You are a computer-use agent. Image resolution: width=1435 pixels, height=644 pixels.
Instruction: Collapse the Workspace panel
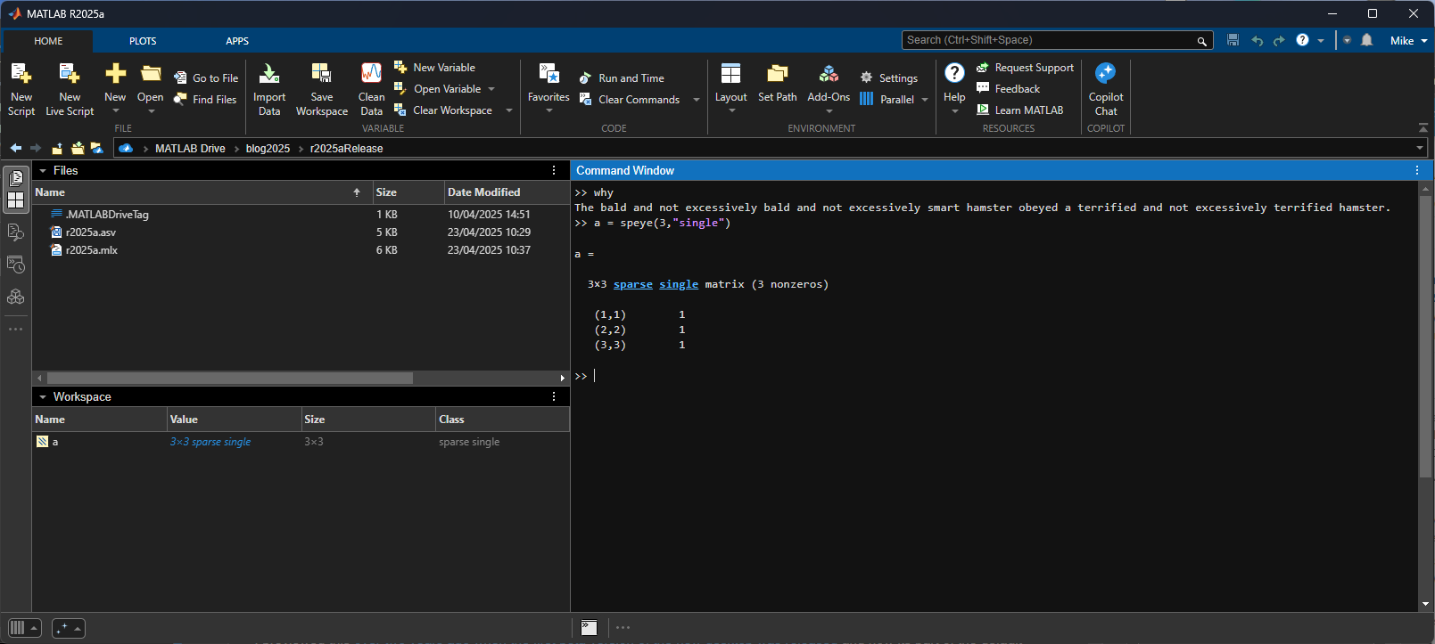point(43,397)
